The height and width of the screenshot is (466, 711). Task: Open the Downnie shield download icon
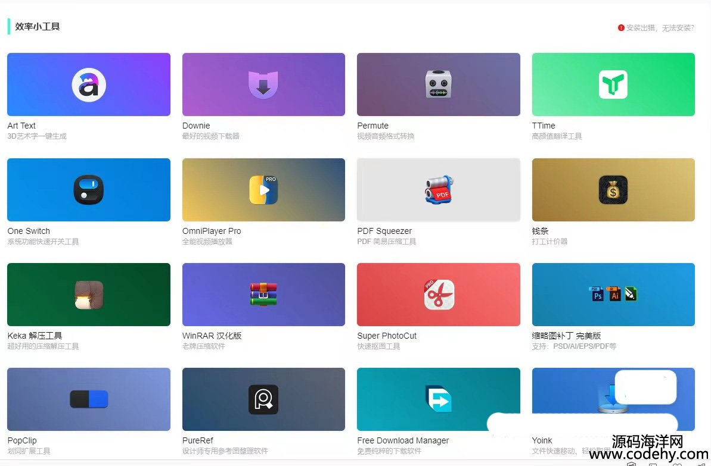[x=263, y=85]
